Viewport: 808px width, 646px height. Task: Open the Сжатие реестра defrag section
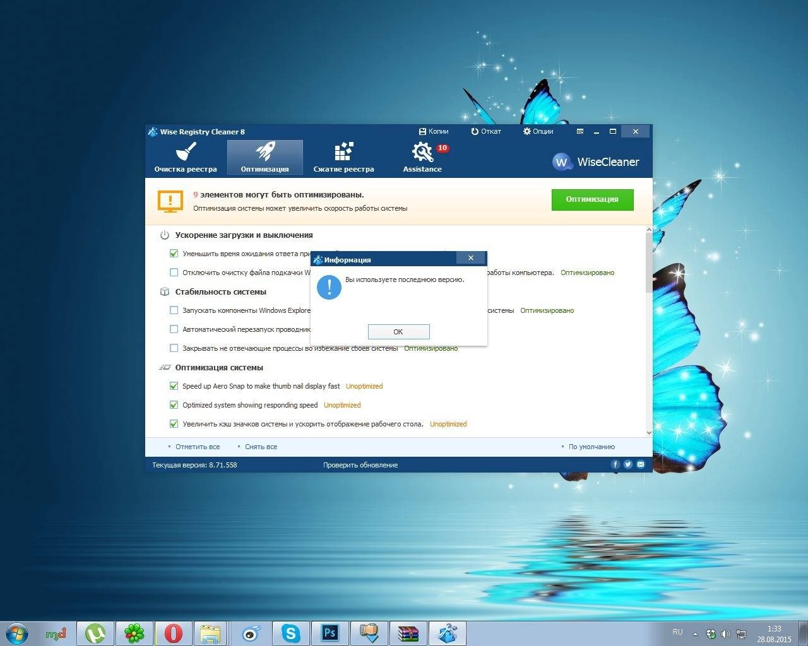click(x=343, y=157)
